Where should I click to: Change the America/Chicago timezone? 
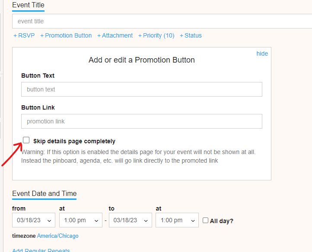pyautogui.click(x=58, y=236)
